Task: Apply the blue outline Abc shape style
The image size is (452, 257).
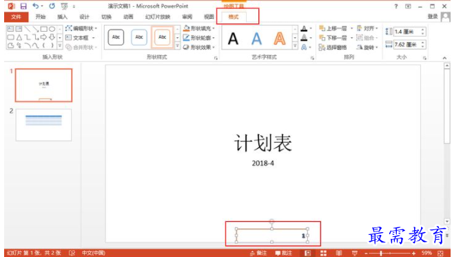Action: coord(139,37)
